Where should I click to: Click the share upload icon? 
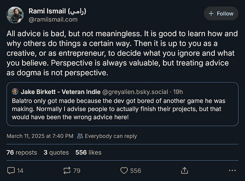click(x=184, y=171)
